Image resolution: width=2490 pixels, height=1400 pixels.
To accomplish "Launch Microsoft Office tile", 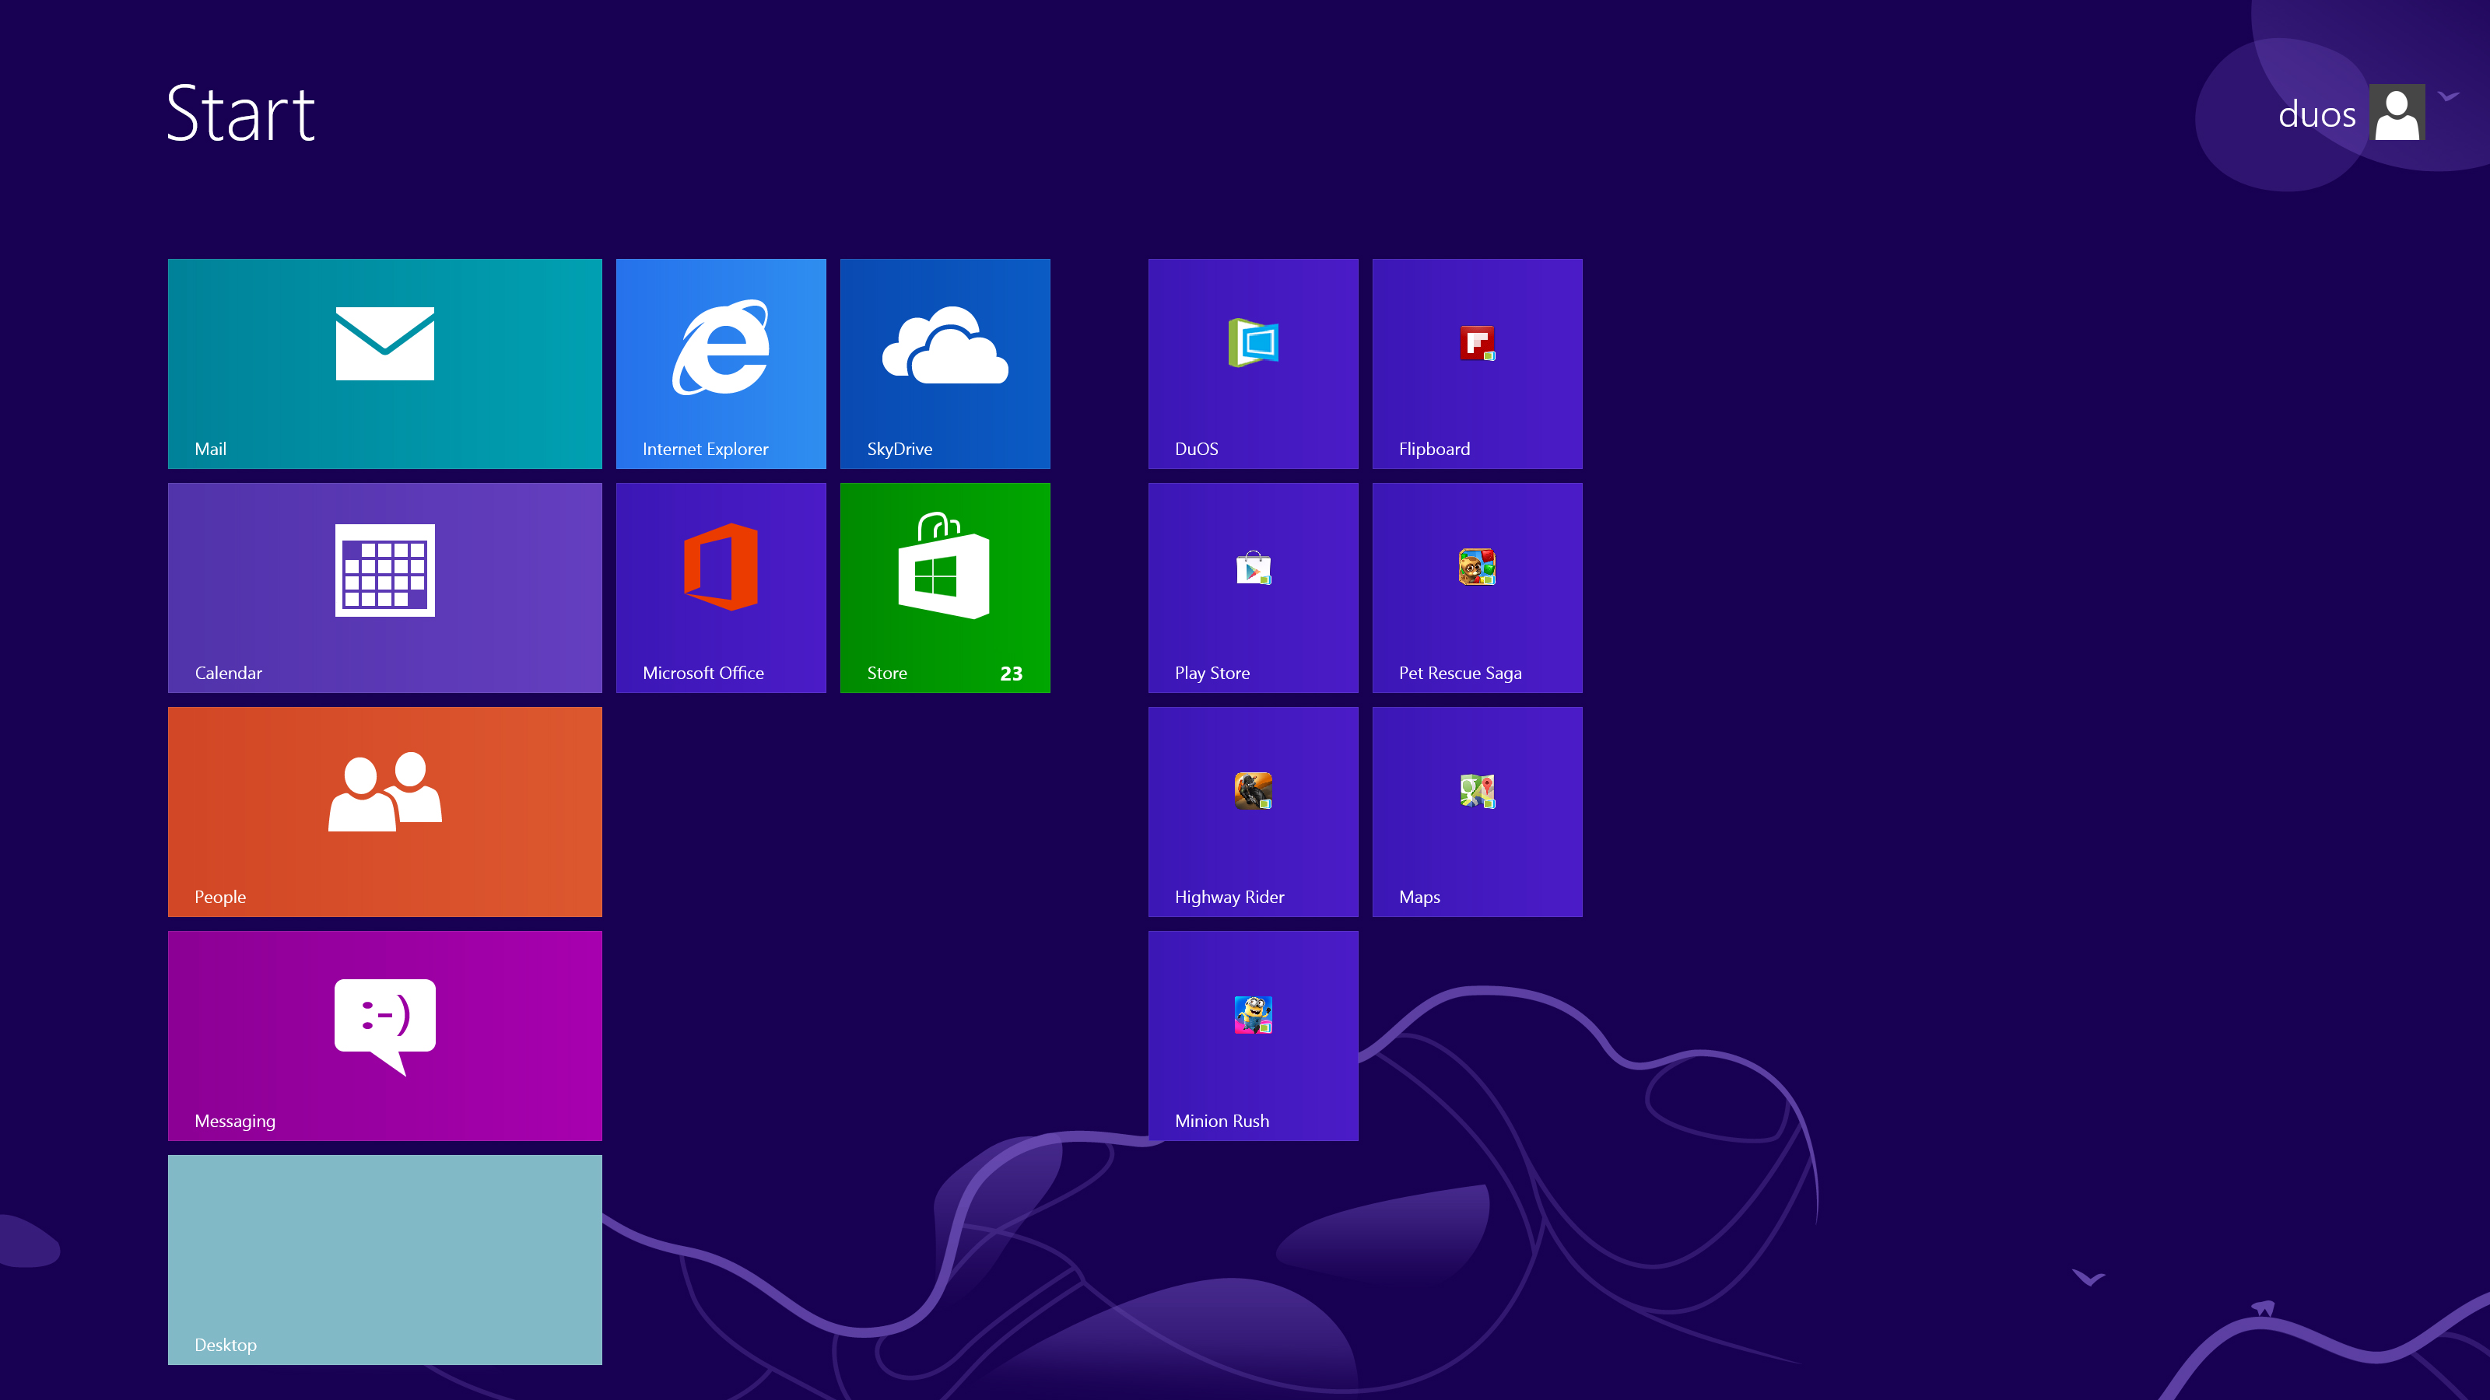I will pyautogui.click(x=721, y=587).
